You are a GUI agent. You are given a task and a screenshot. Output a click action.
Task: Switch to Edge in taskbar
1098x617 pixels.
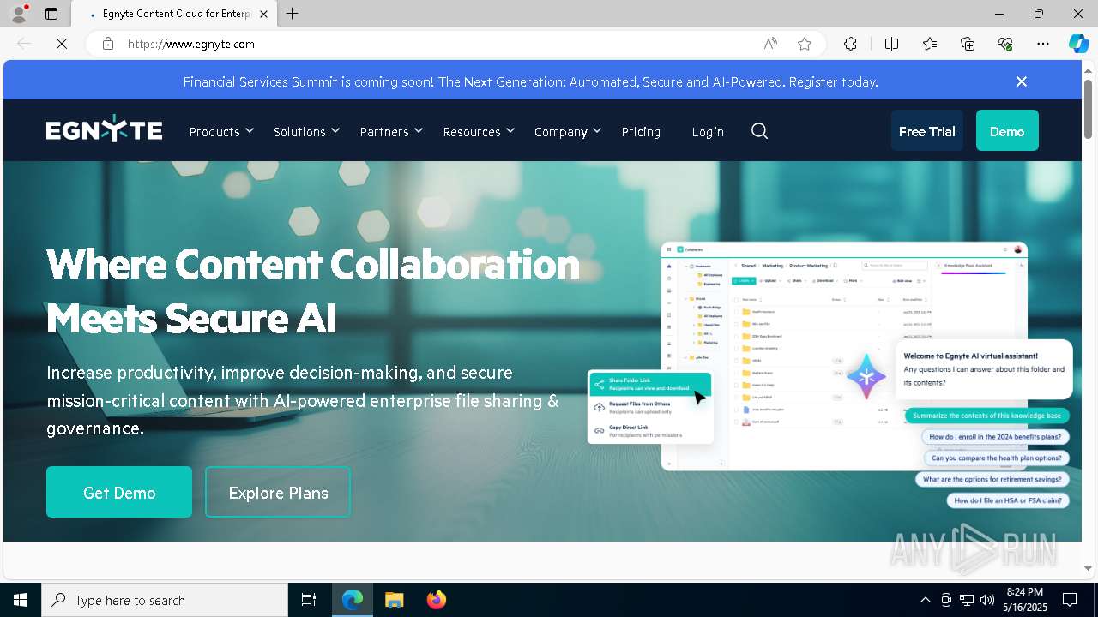[x=353, y=600]
